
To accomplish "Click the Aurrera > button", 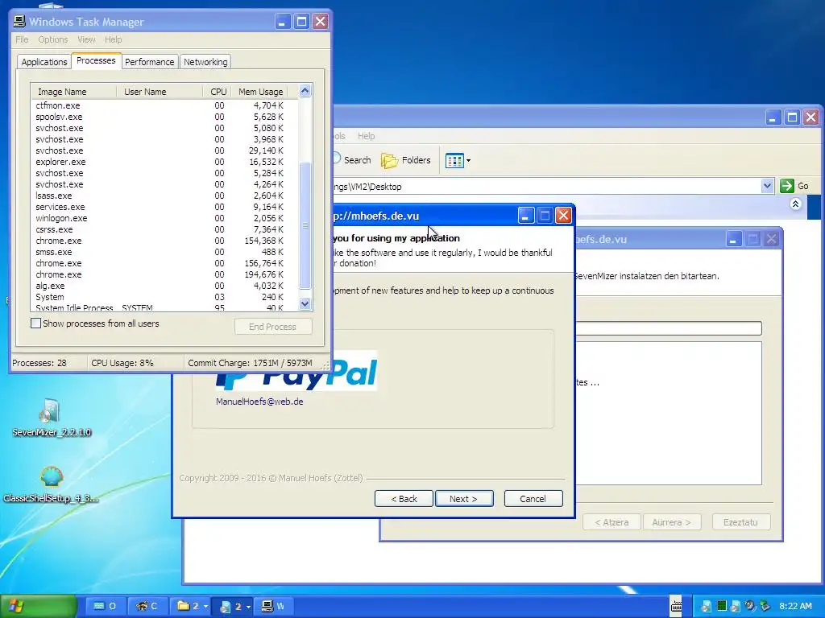I will click(x=671, y=522).
